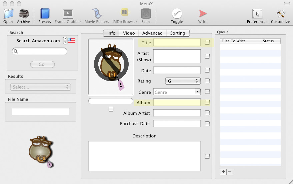Image resolution: width=293 pixels, height=184 pixels.
Task: Tick the Title checkbox
Action: (x=207, y=42)
